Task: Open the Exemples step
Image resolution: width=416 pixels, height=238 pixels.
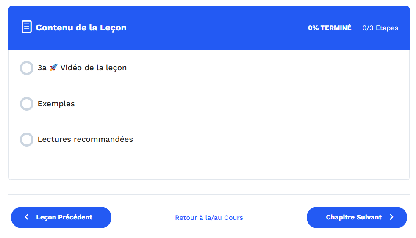Action: (209, 104)
